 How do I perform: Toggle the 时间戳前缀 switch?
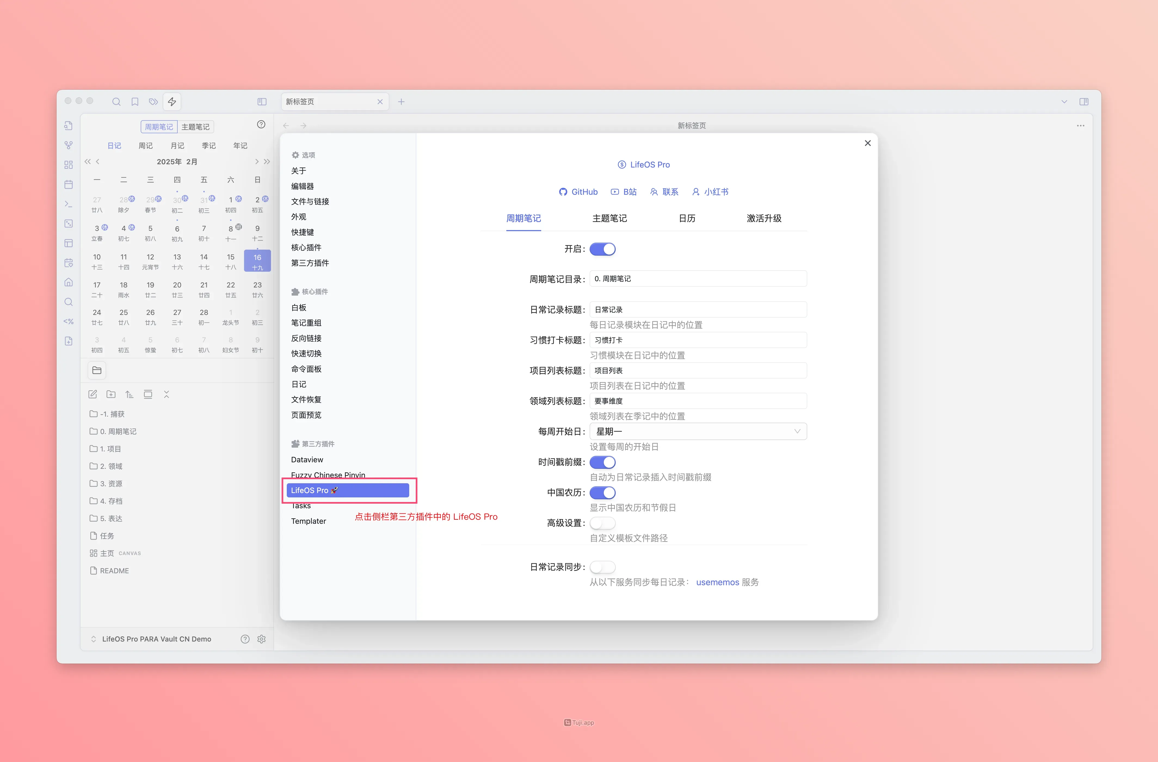[602, 463]
